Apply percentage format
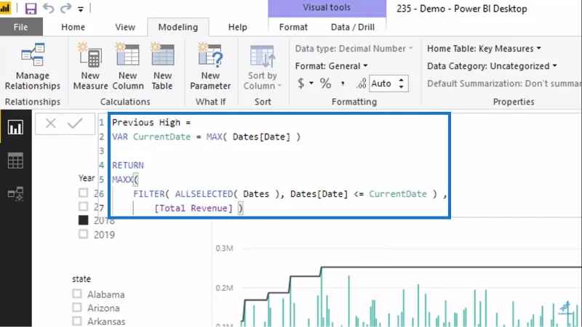This screenshot has height=327, width=582. point(325,84)
